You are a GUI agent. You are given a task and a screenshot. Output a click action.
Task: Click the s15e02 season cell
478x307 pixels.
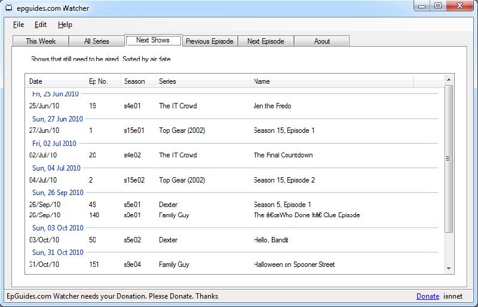point(134,180)
